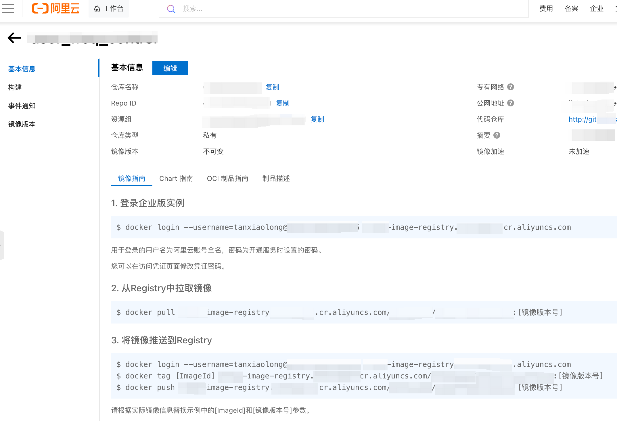
Task: Switch to the OCI 制品指南 tab
Action: point(227,179)
